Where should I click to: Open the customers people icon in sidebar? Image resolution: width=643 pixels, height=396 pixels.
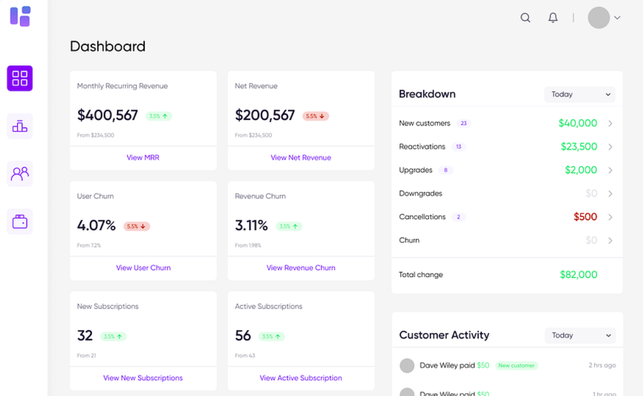coord(20,173)
